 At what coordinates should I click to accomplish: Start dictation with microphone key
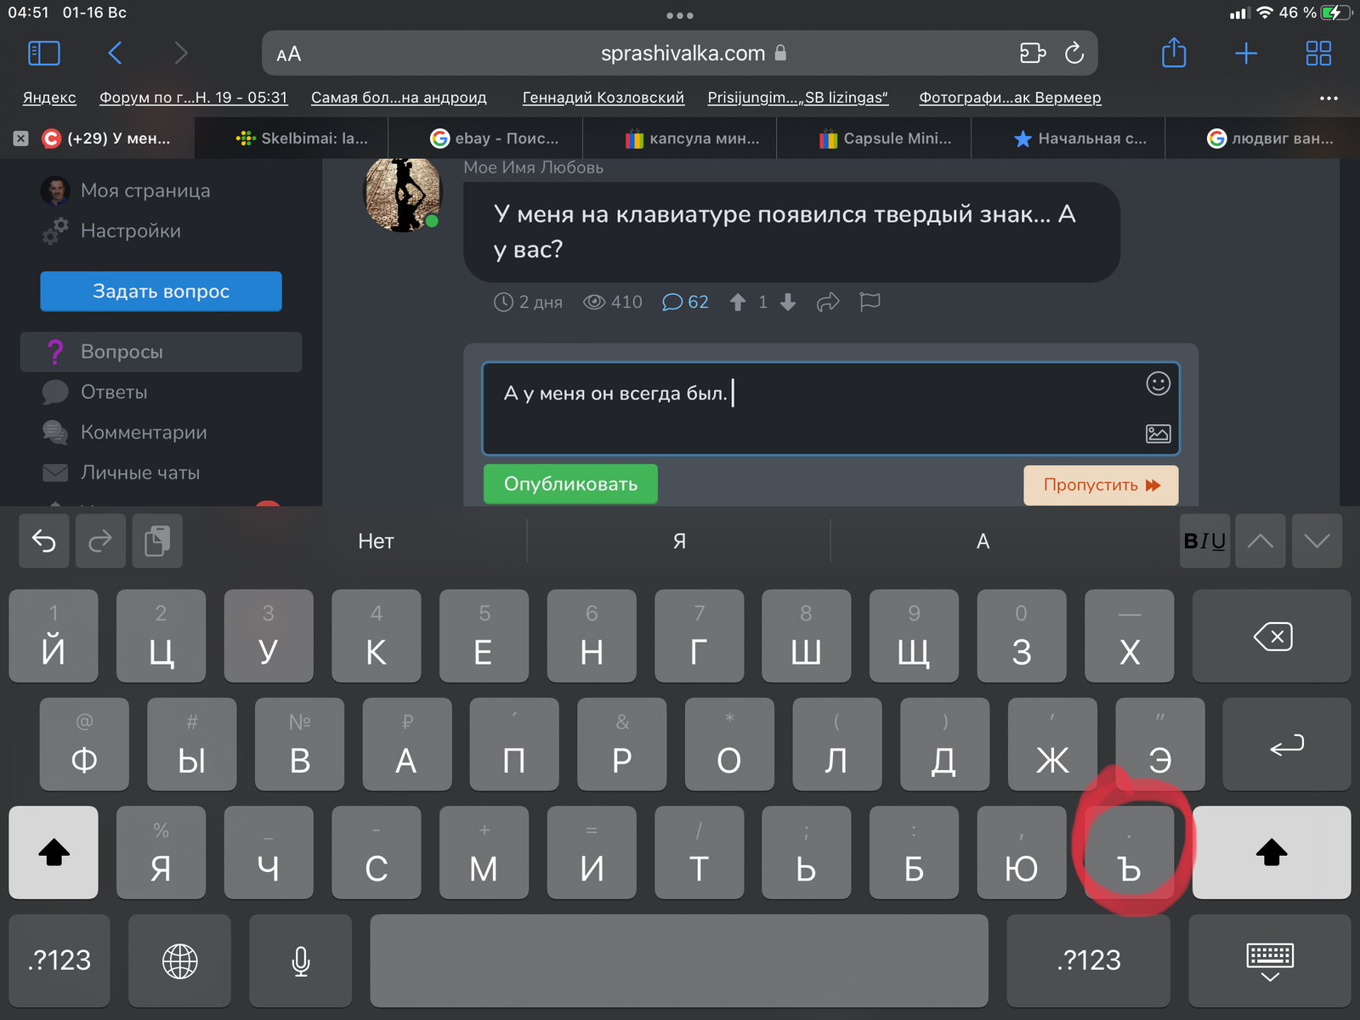pos(301,960)
